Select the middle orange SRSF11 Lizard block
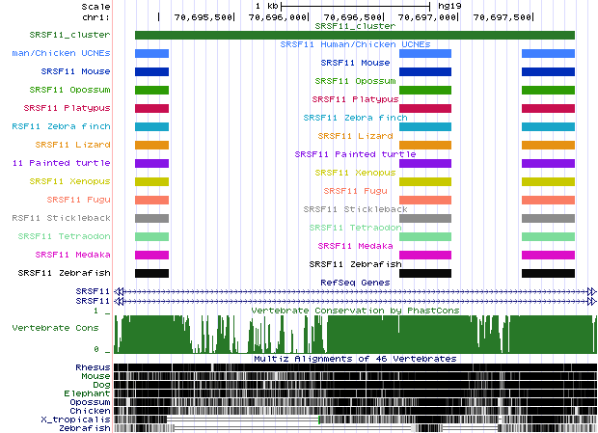This screenshot has height=433, width=598. tap(425, 145)
